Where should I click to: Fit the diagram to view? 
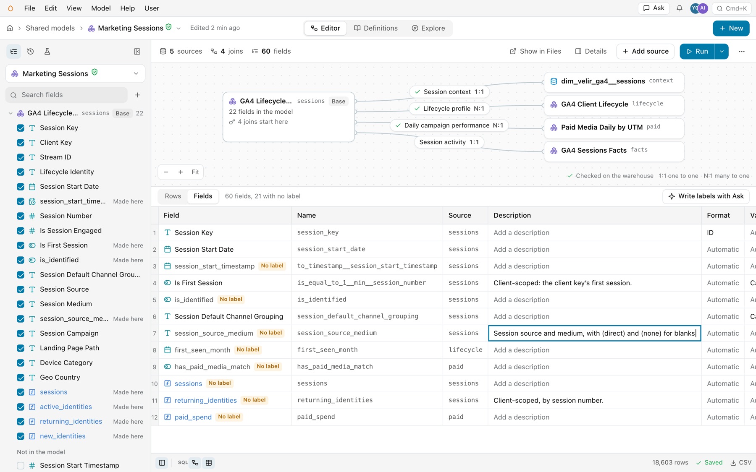pos(195,172)
